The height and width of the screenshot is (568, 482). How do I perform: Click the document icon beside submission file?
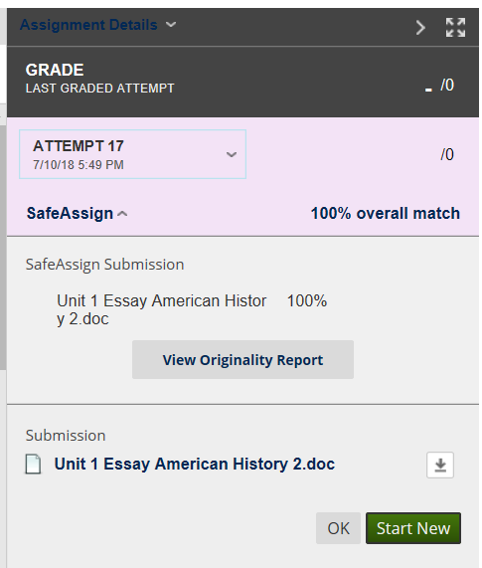click(33, 465)
